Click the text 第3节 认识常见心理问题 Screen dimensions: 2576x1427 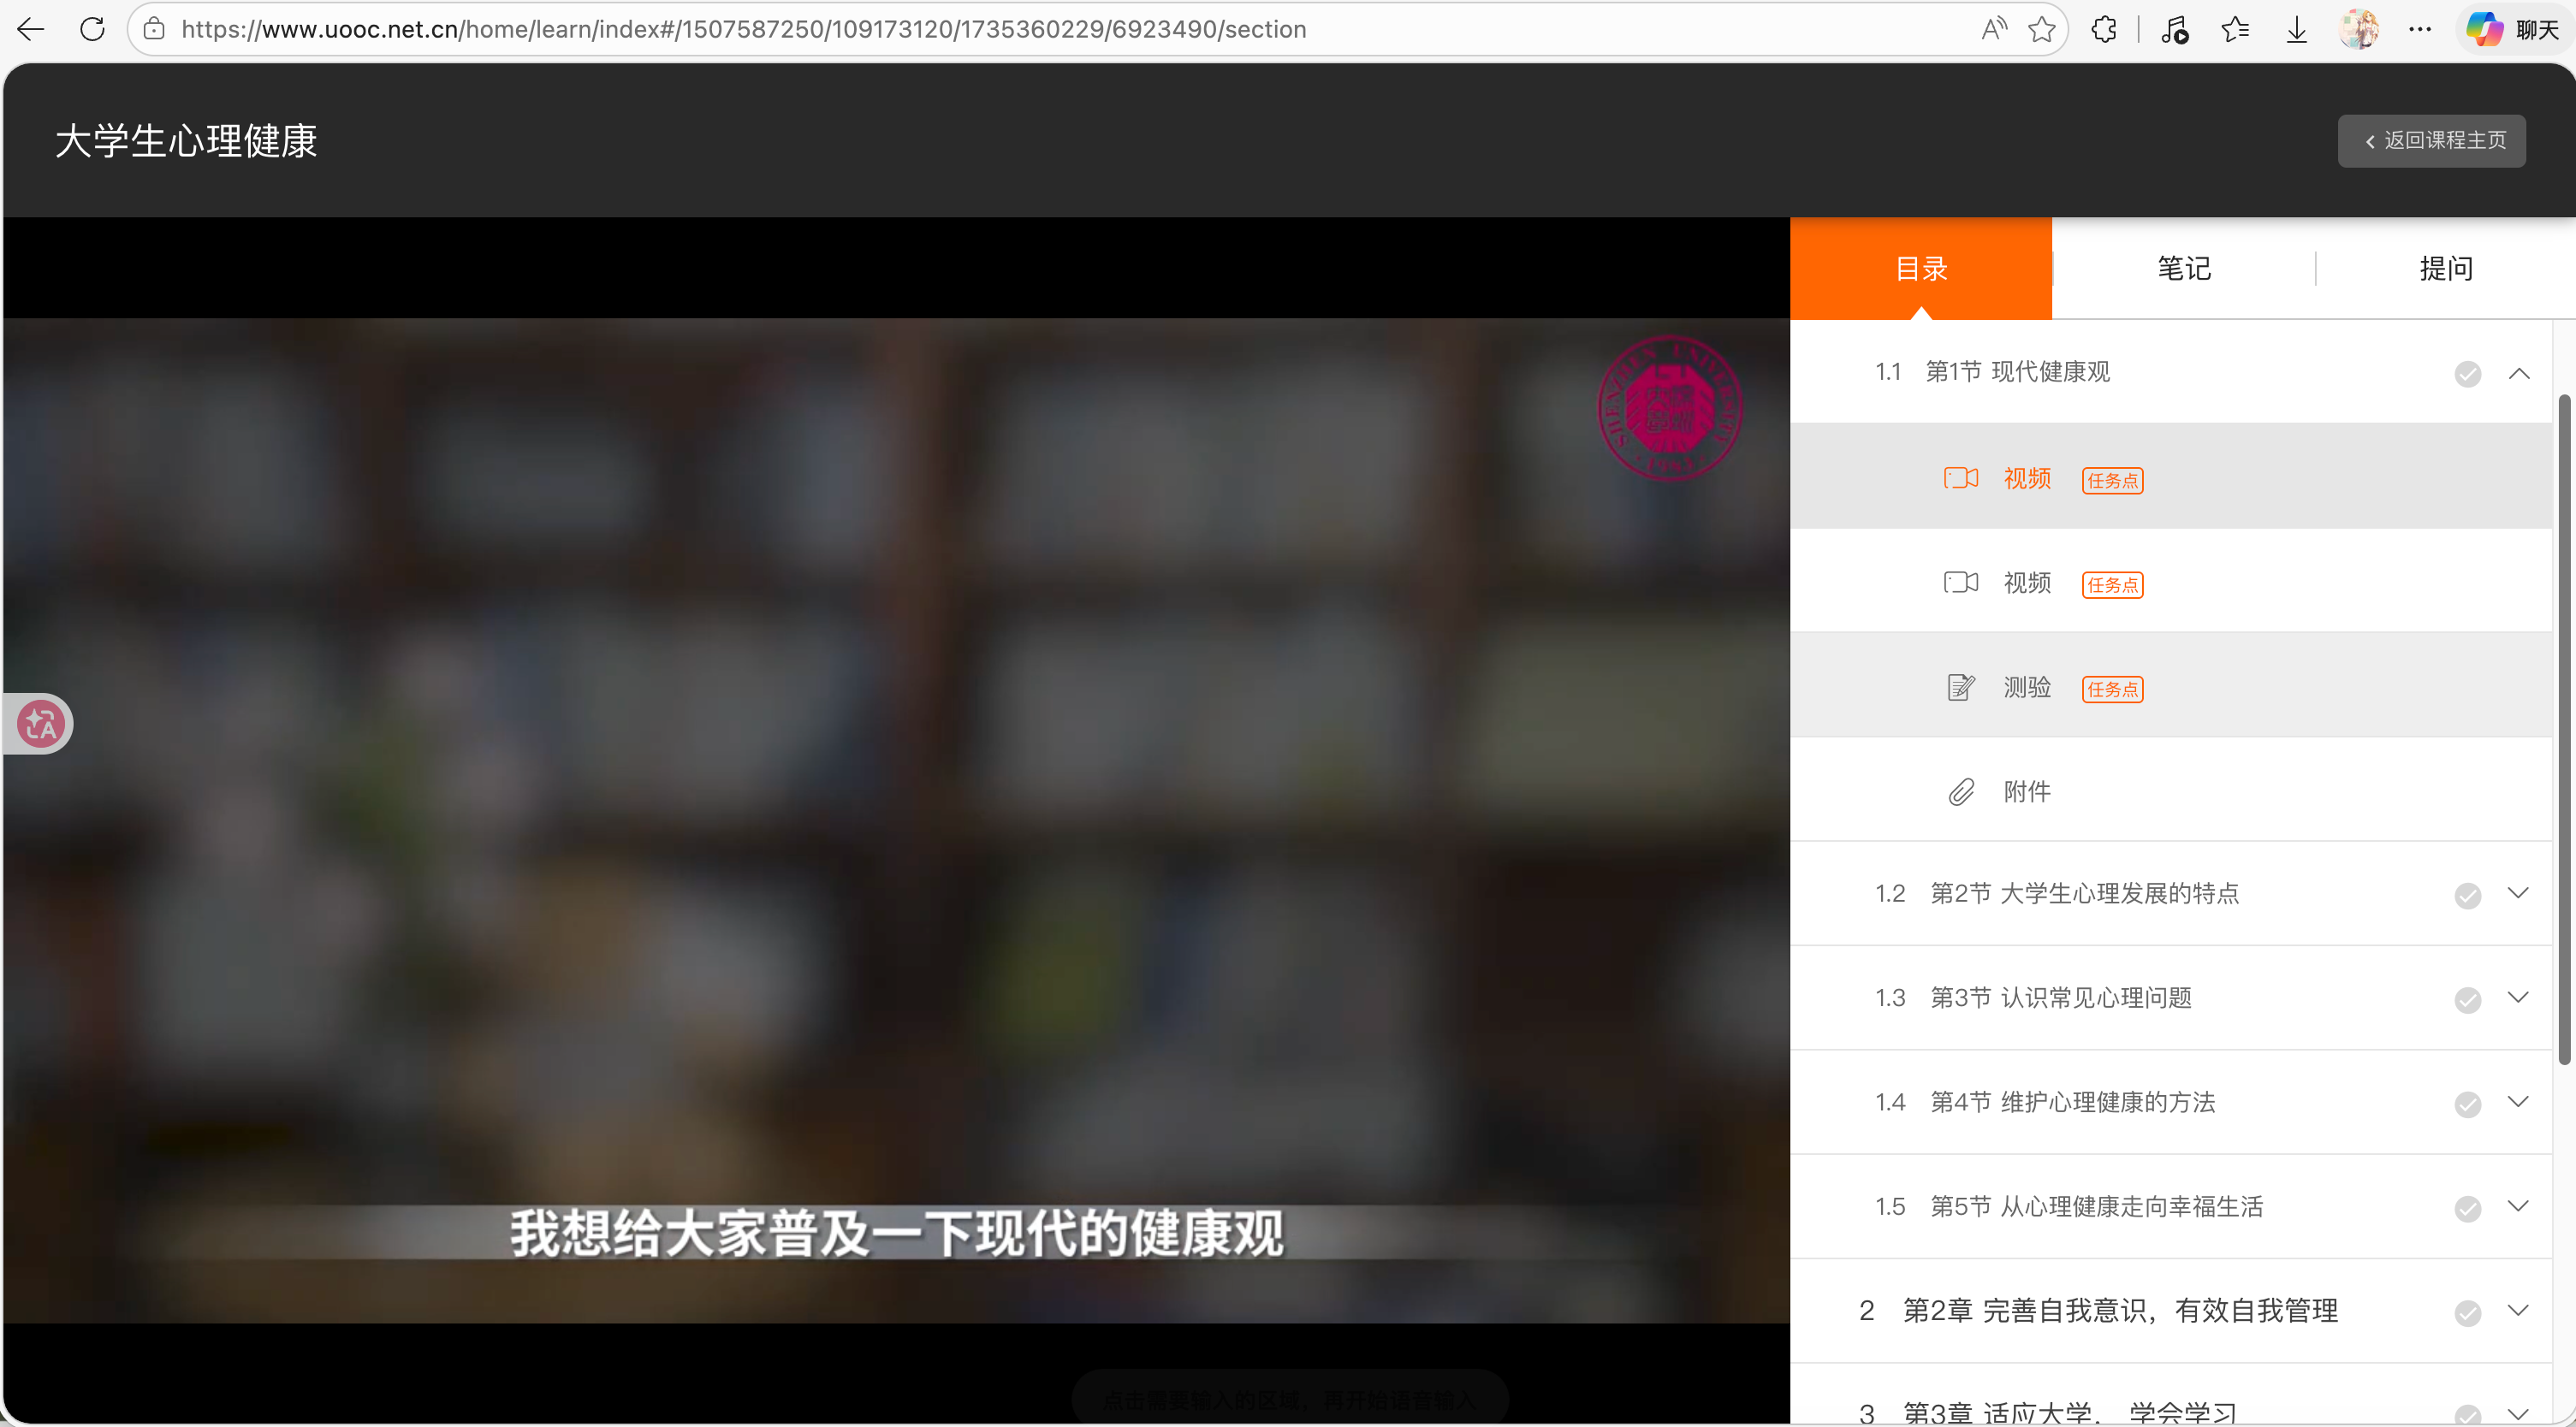click(2061, 998)
